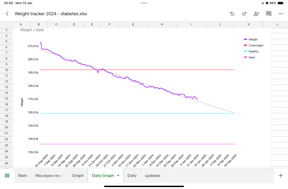The height and width of the screenshot is (189, 288).
Task: Switch to the Graph sheet tab
Action: pyautogui.click(x=78, y=175)
